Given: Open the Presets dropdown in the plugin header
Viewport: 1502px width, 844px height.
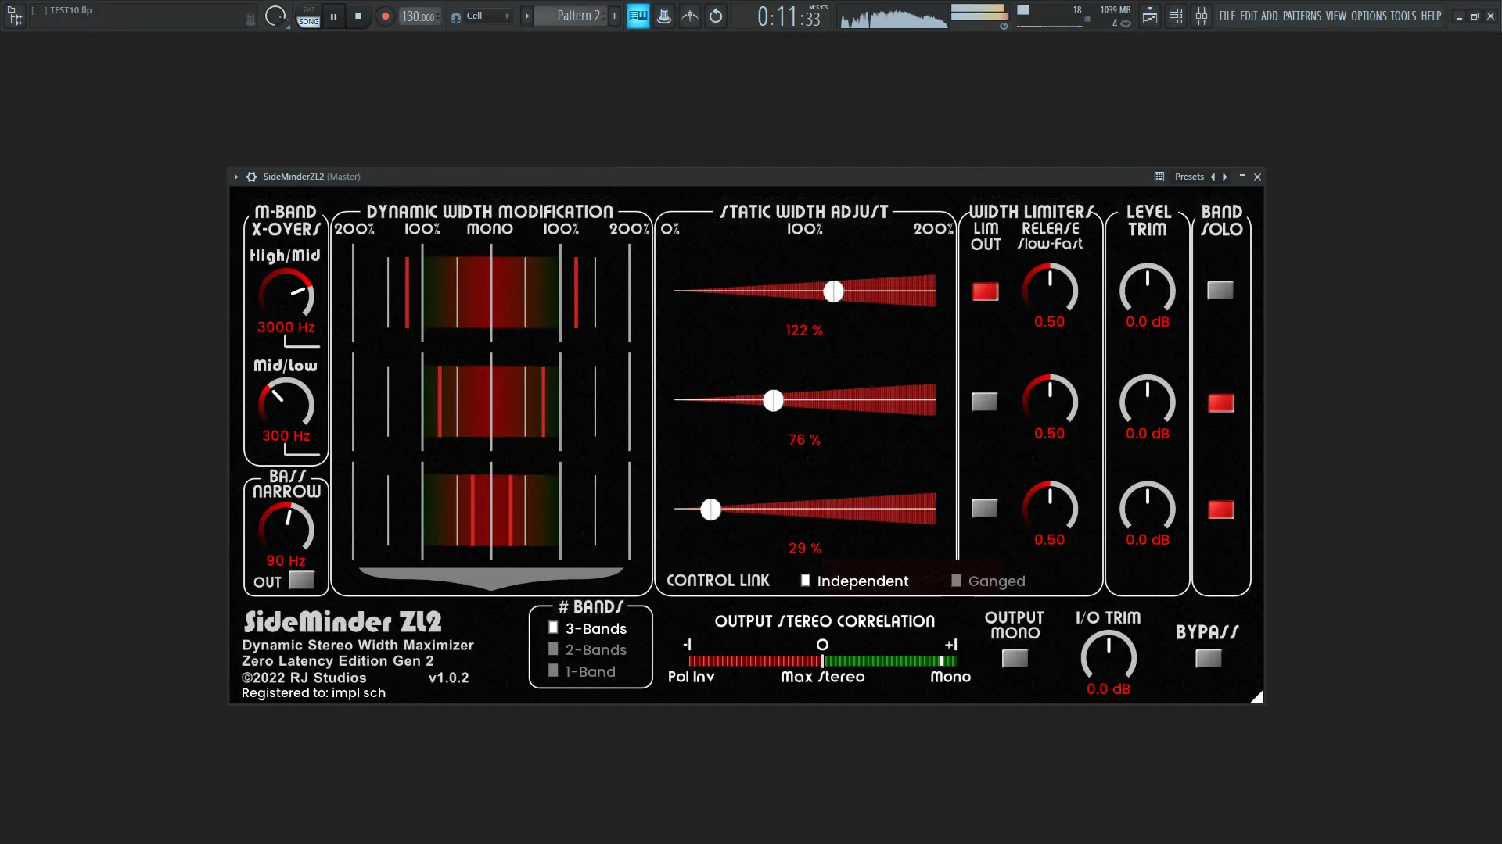Looking at the screenshot, I should pyautogui.click(x=1188, y=177).
